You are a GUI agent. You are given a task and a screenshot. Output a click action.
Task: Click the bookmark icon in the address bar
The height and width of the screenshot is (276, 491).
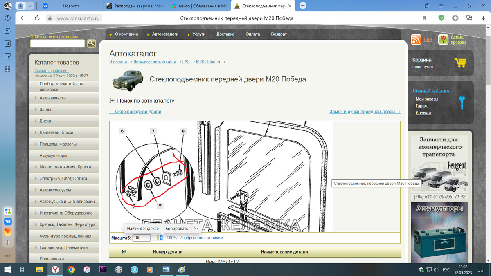[x=424, y=18]
